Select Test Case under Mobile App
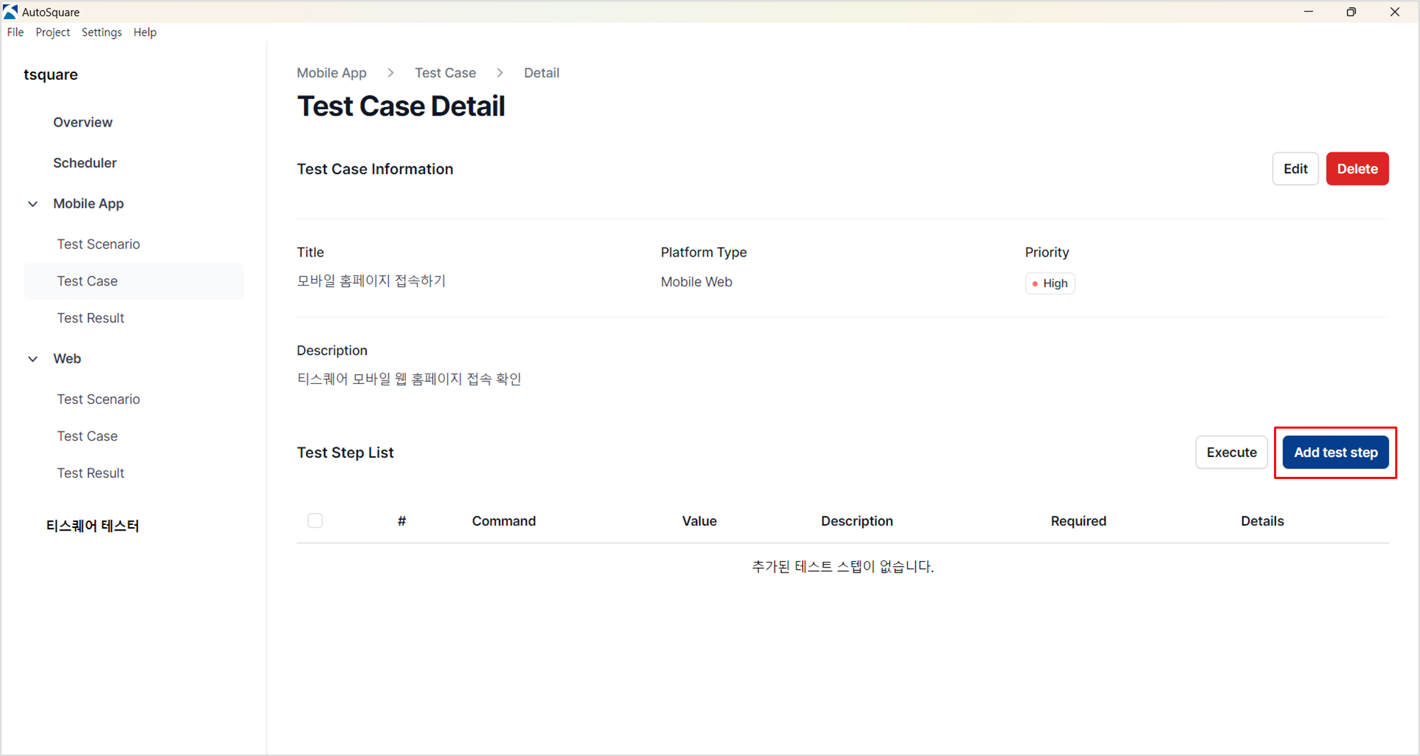Screen dimensions: 1420x756 click(133, 281)
